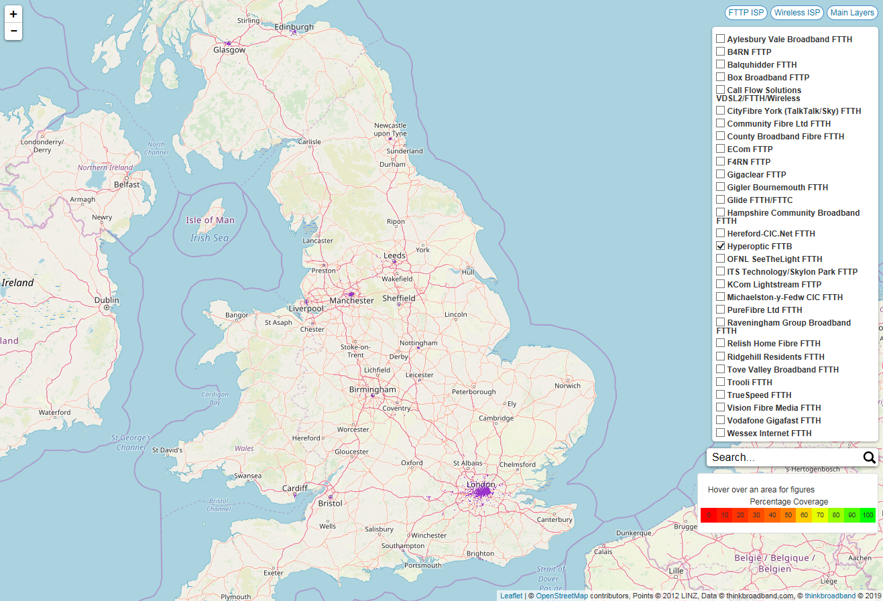Viewport: 883px width, 601px height.
Task: Open the Main Layers panel
Action: pyautogui.click(x=851, y=13)
